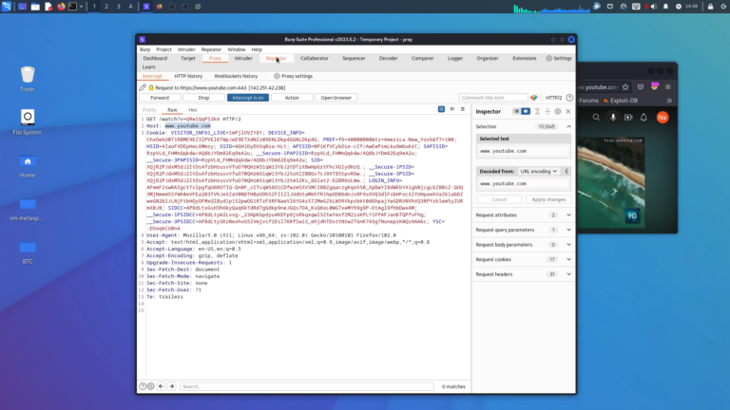Expand the Request attributes section
The image size is (730, 410).
569,215
